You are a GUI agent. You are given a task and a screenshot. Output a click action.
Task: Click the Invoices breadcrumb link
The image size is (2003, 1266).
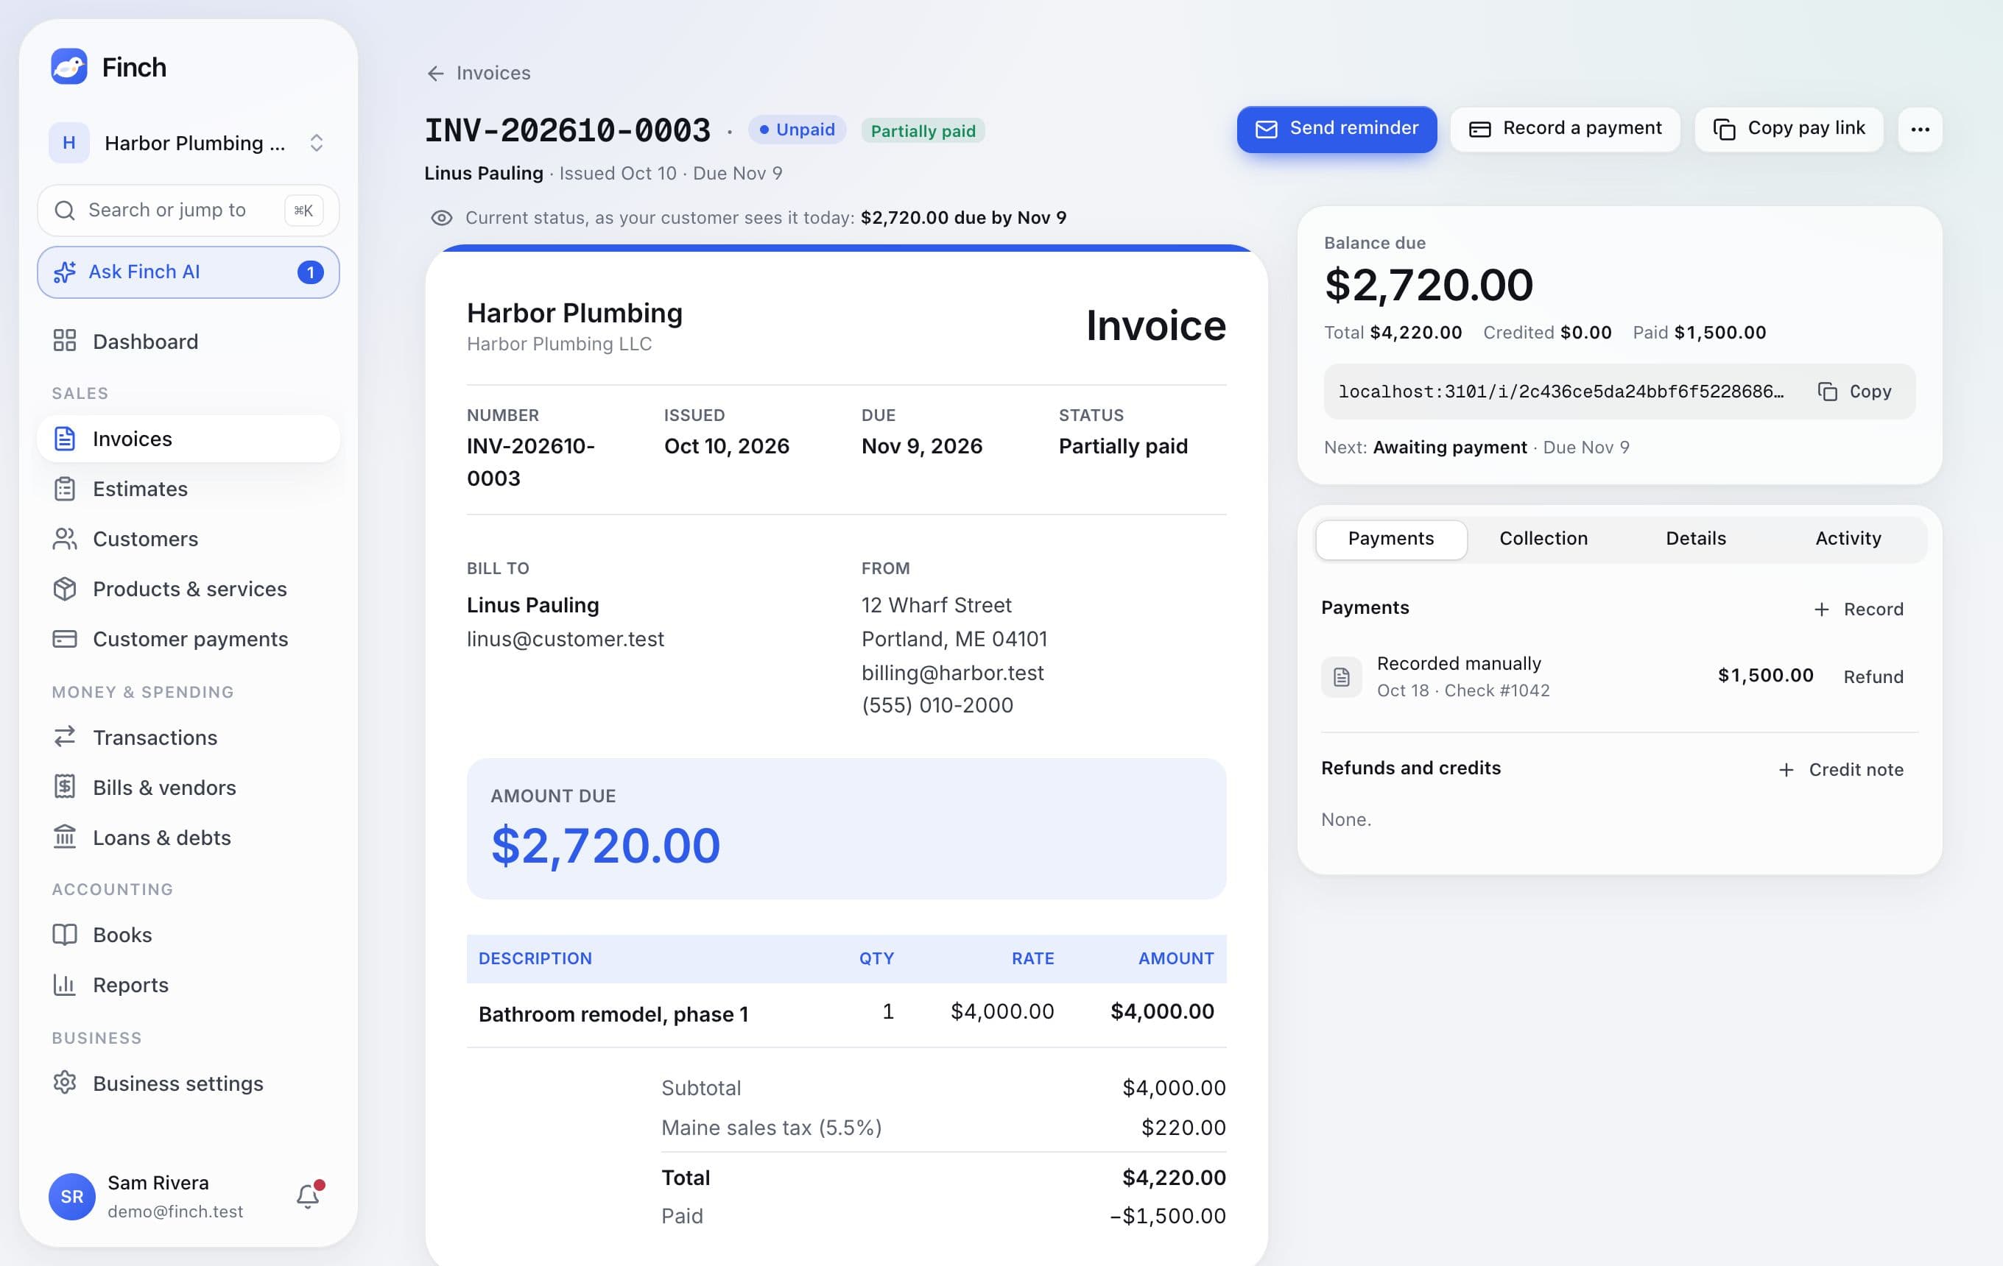(493, 73)
